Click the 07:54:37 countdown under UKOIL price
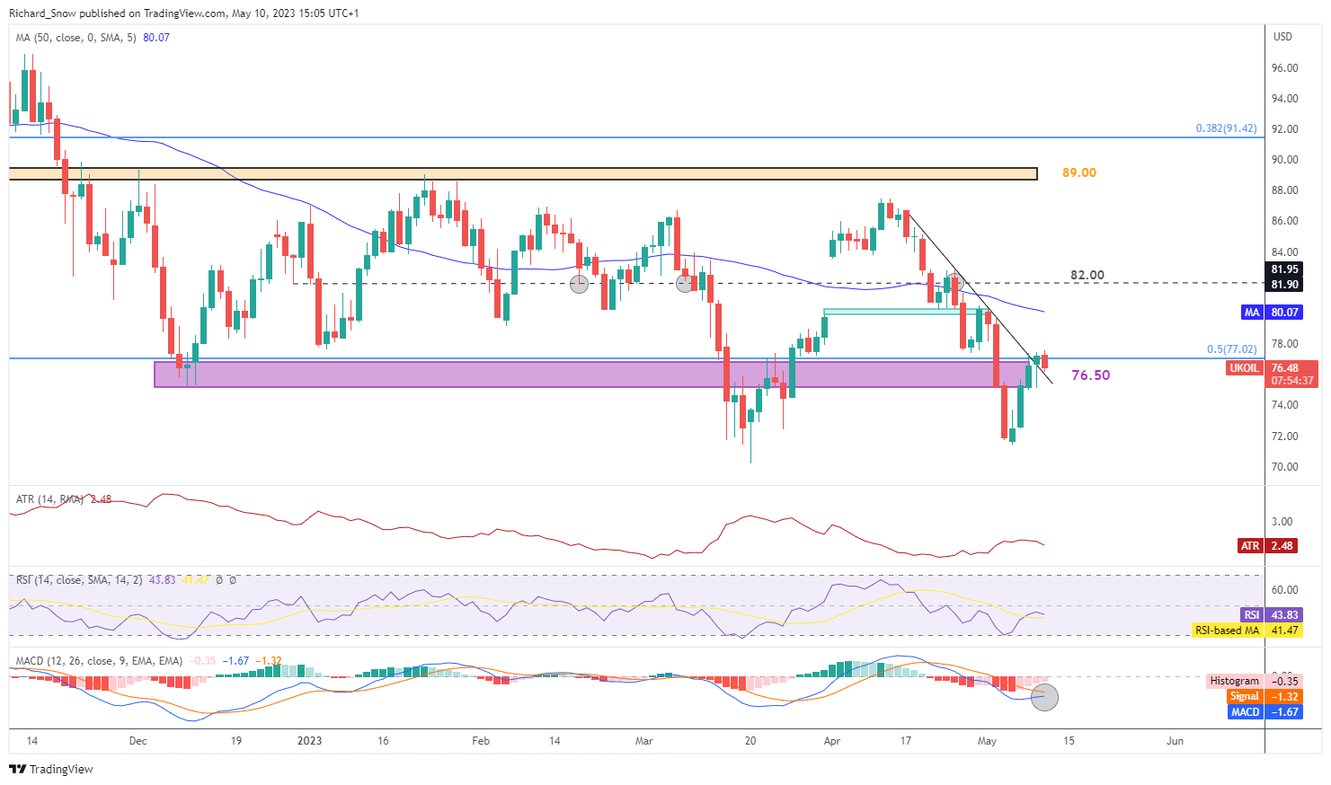 coord(1292,381)
